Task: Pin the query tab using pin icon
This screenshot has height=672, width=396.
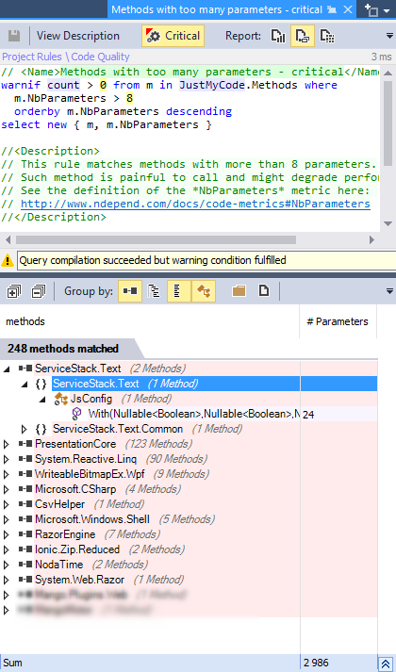Action: click(332, 9)
